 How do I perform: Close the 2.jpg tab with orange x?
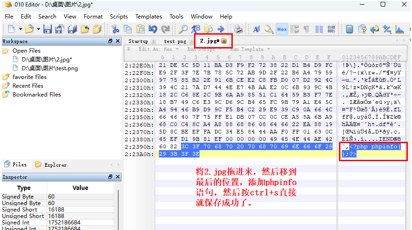[224, 41]
